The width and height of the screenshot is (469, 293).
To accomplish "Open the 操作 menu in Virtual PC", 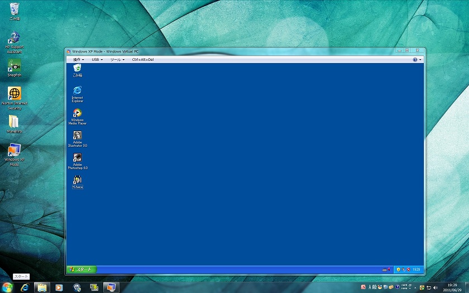I will point(79,60).
